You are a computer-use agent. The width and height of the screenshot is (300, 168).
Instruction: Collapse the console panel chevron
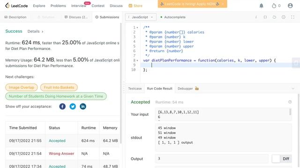click(x=293, y=88)
